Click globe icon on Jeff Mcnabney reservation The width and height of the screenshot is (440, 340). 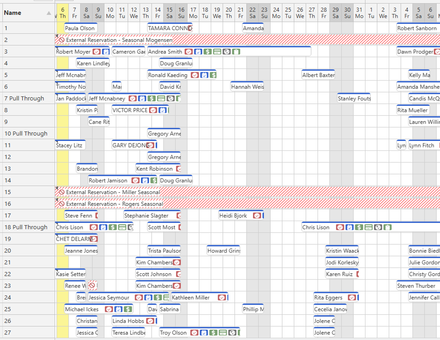point(170,98)
